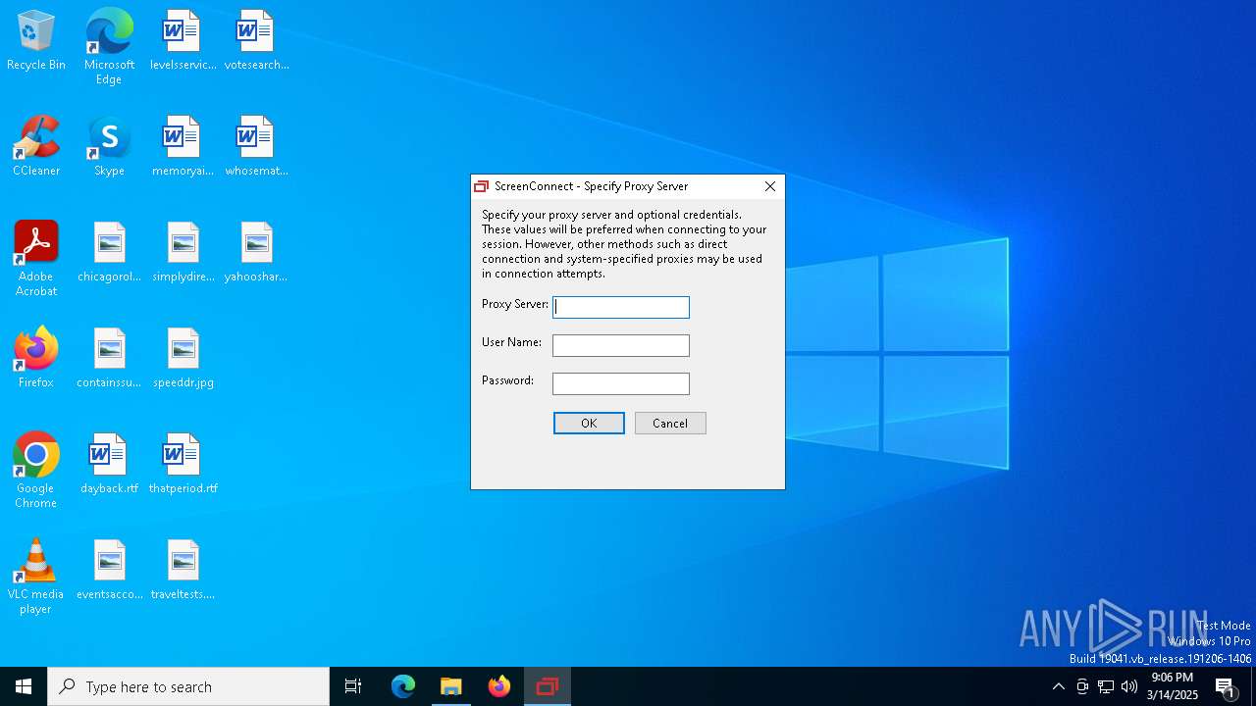Open the Action Center notifications icon
The image size is (1256, 706).
pos(1226,686)
